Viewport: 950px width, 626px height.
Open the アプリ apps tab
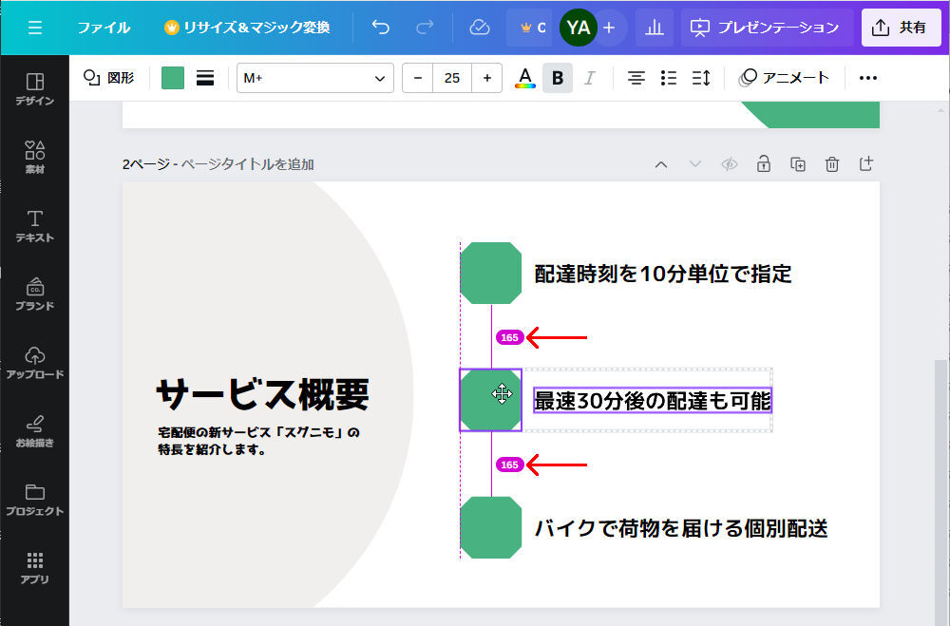[x=34, y=568]
